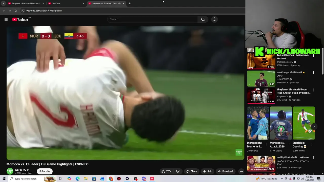Open the 1:38:37 long video thumbnail
Screen dimensions: 324x182
(261, 164)
